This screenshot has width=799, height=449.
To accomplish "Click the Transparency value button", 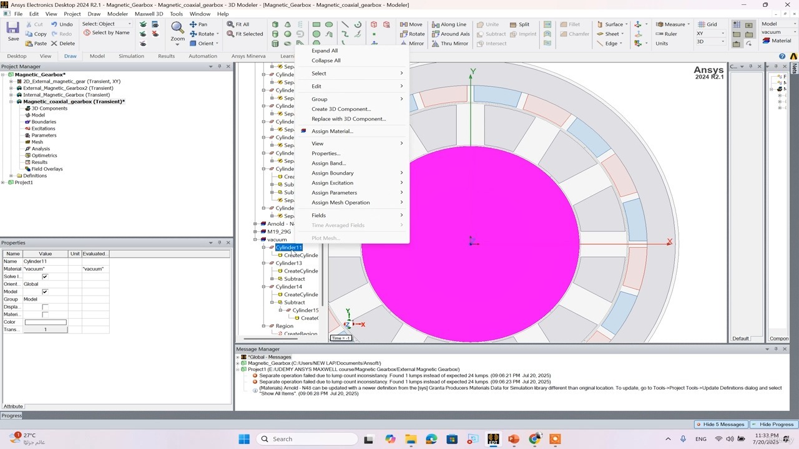I will (45, 329).
